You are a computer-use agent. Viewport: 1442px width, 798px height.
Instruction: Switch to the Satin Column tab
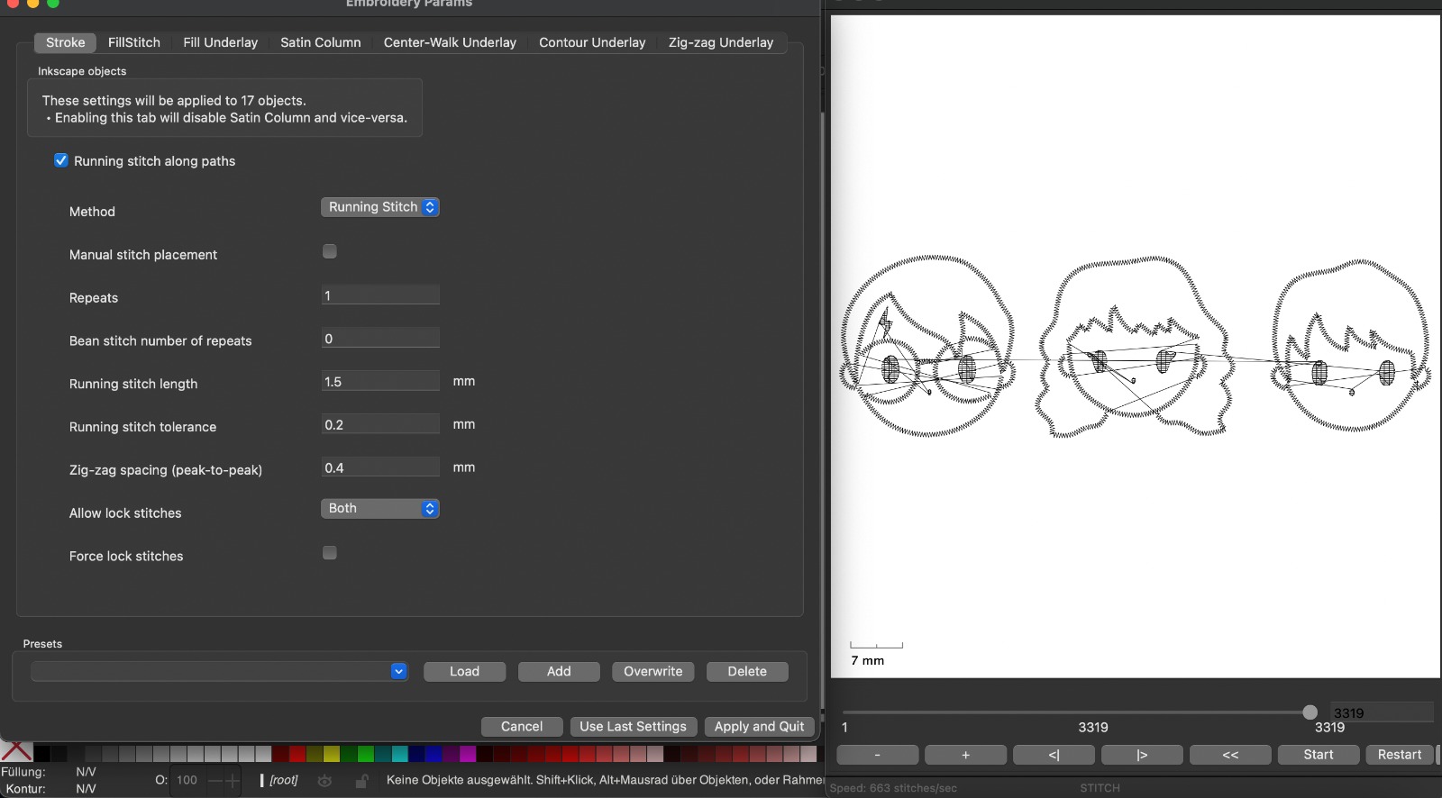320,42
